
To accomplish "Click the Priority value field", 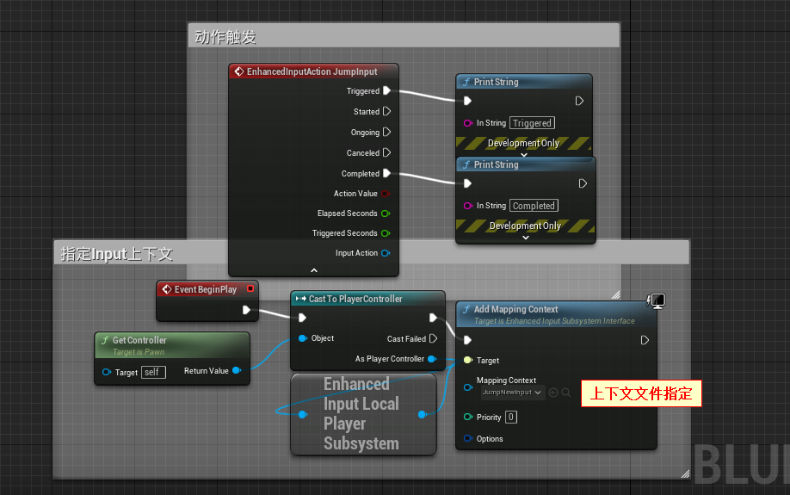I will tap(511, 418).
